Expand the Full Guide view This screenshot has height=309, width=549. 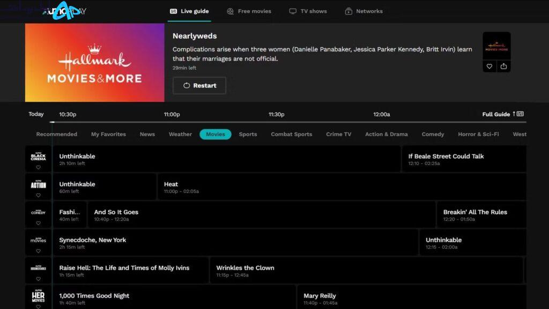pyautogui.click(x=502, y=114)
